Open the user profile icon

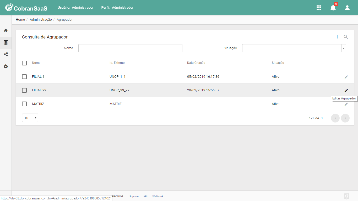[347, 8]
